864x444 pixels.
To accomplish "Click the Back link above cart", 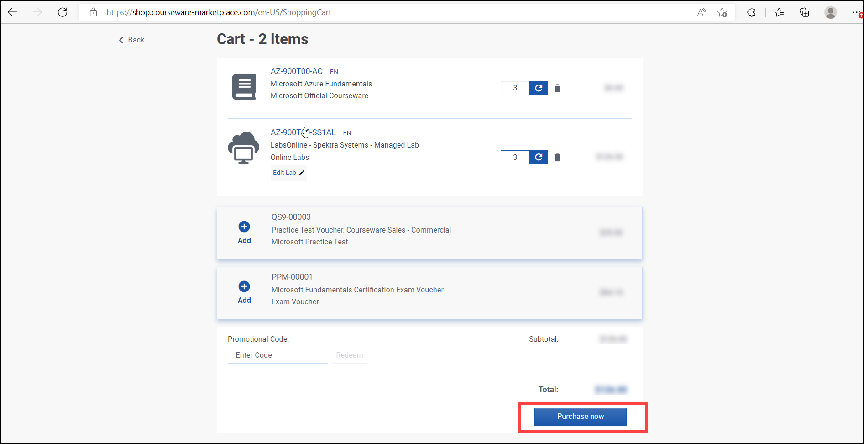I will (x=131, y=40).
